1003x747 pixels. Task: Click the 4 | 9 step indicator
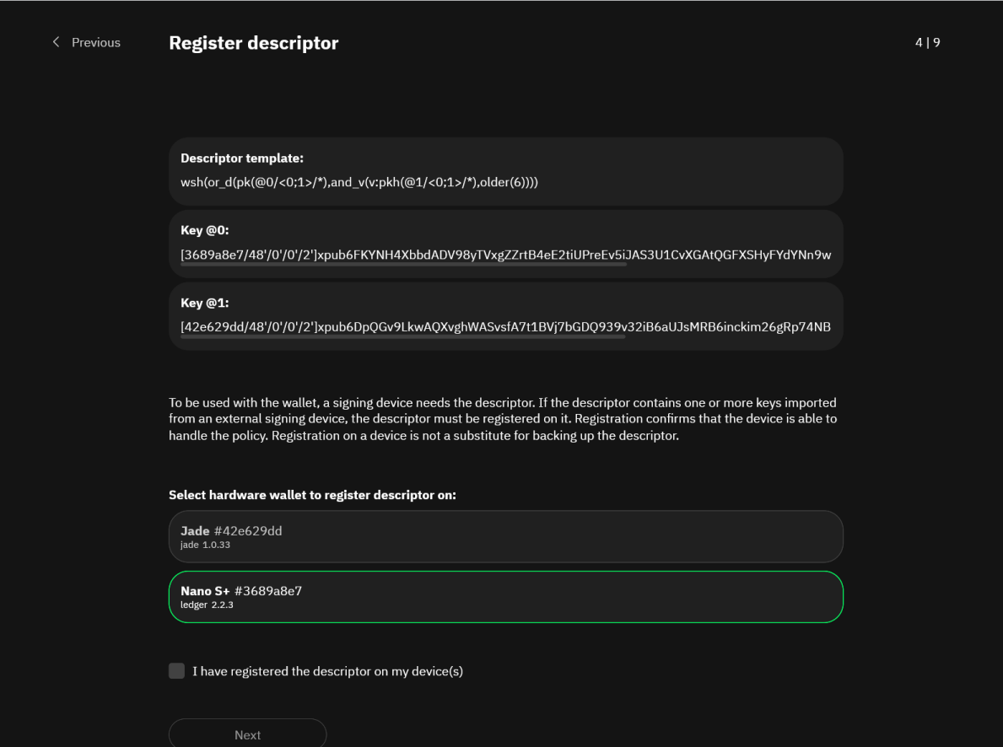[926, 41]
